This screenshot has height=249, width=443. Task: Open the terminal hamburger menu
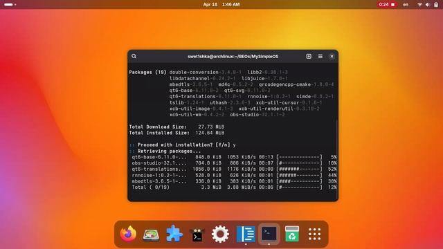(320, 56)
